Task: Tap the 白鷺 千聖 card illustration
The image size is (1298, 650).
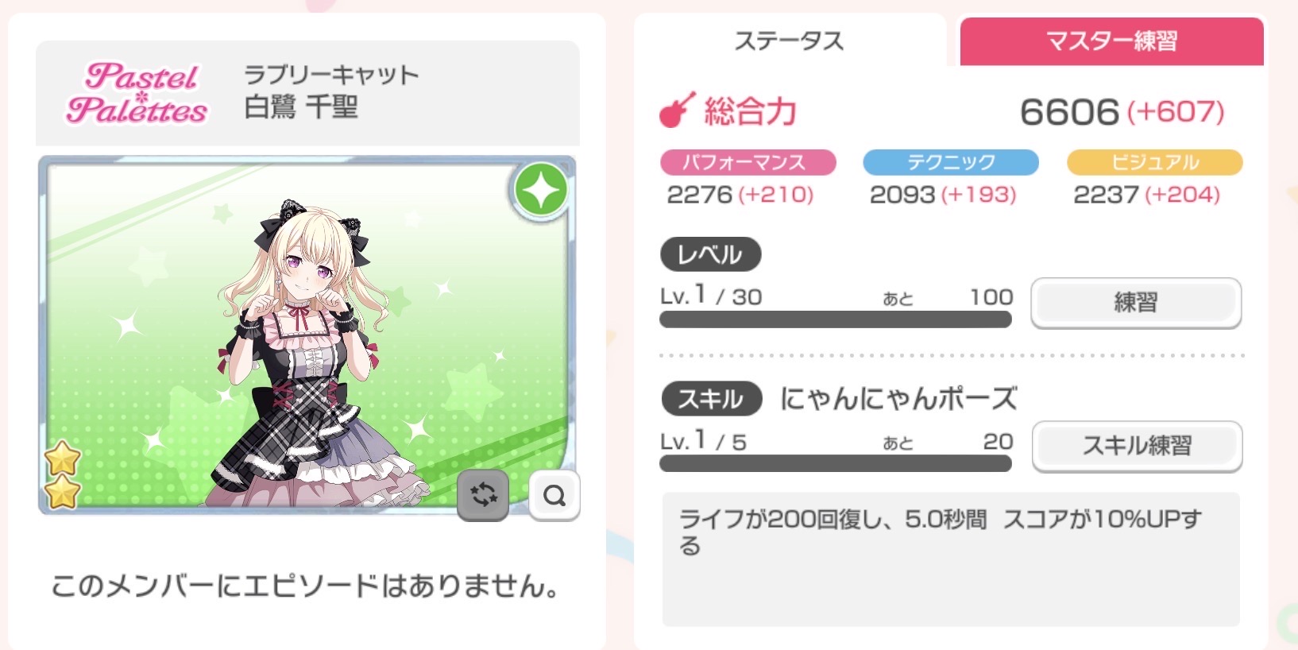Action: coord(307,335)
